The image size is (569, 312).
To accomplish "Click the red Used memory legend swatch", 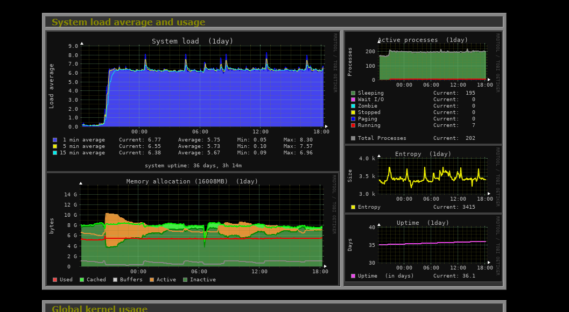I will click(x=55, y=280).
